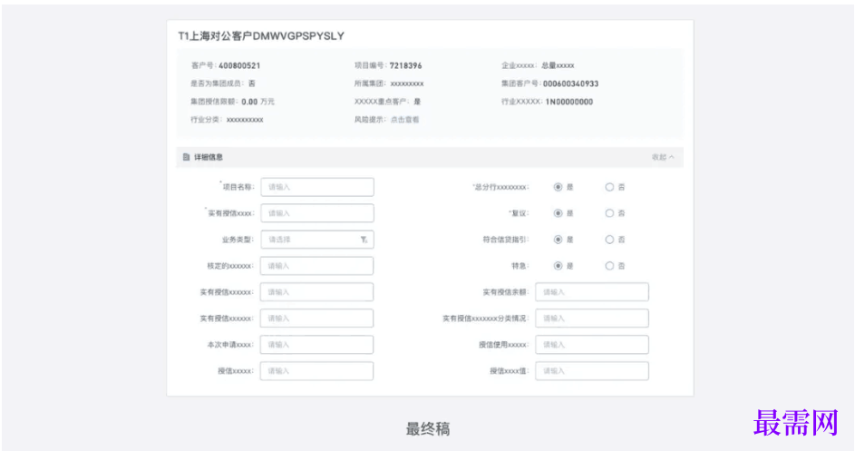855x451 pixels.
Task: Click the 总量xxxxx value
Action: pyautogui.click(x=558, y=65)
